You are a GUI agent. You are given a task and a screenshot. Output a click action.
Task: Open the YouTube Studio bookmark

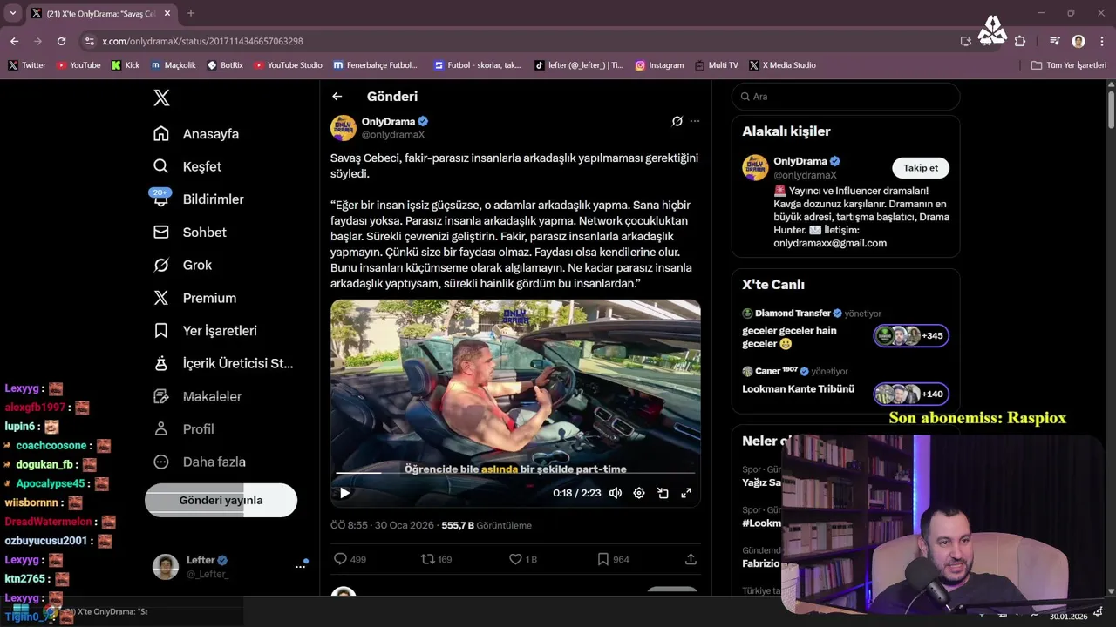[x=288, y=65]
